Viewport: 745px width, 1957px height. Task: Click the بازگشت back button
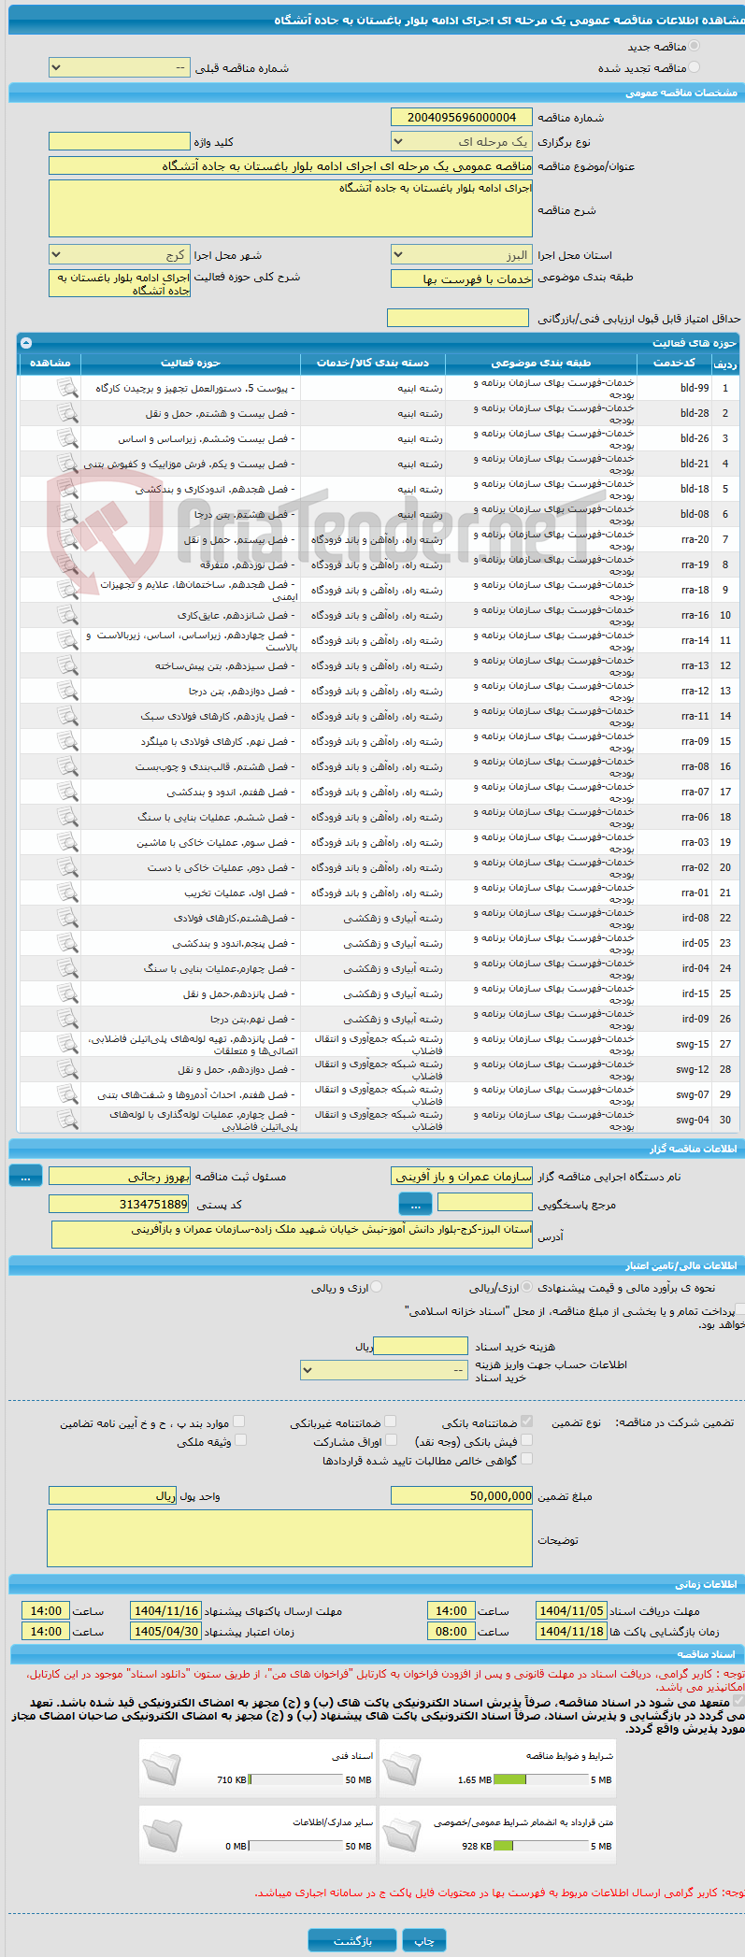(352, 1941)
